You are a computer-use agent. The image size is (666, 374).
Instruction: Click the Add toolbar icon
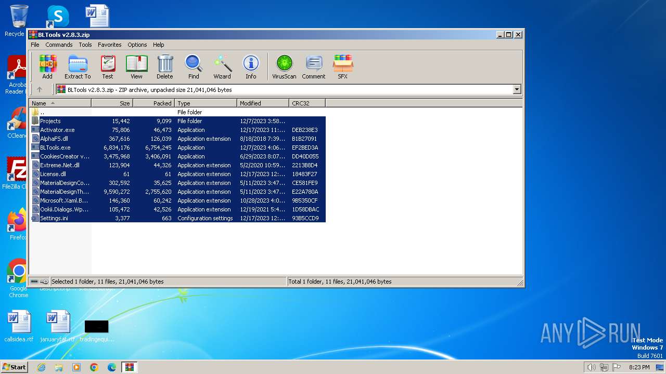point(47,67)
